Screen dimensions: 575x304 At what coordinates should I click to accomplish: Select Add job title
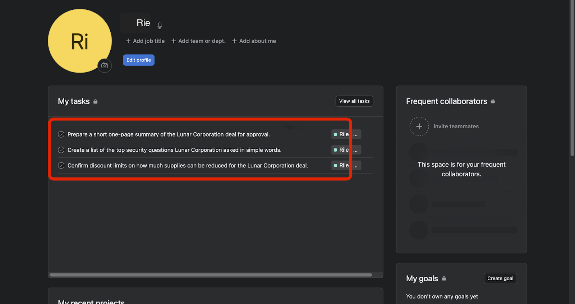145,41
